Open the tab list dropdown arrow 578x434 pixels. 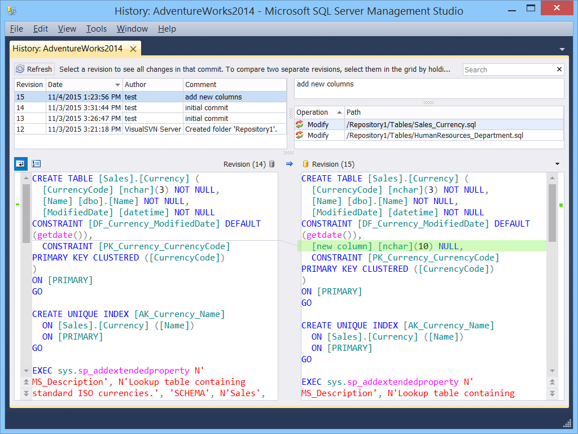[562, 50]
